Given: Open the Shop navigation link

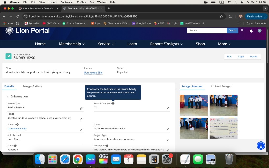Looking at the screenshot, I should point(200,44).
